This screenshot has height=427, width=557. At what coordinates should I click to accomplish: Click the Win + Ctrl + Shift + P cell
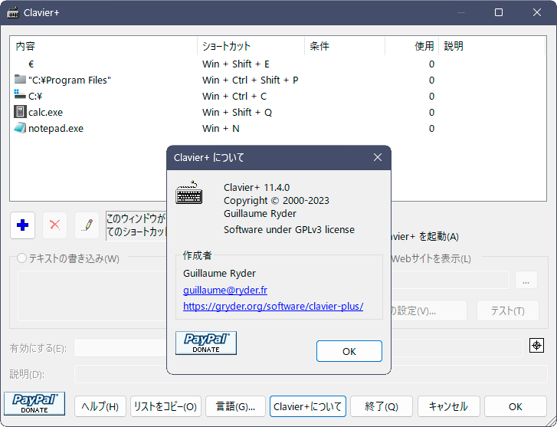pyautogui.click(x=251, y=80)
